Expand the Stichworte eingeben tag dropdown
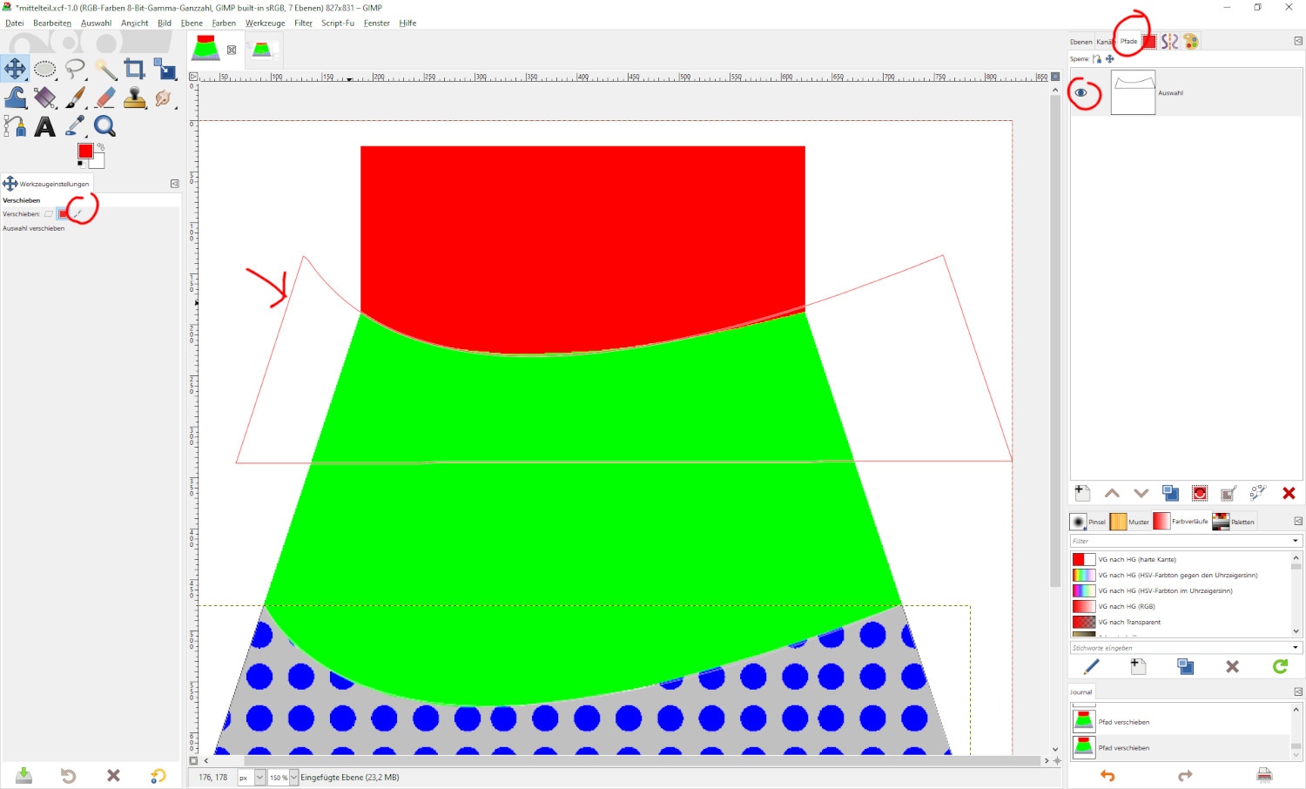The image size is (1306, 789). coord(1296,648)
